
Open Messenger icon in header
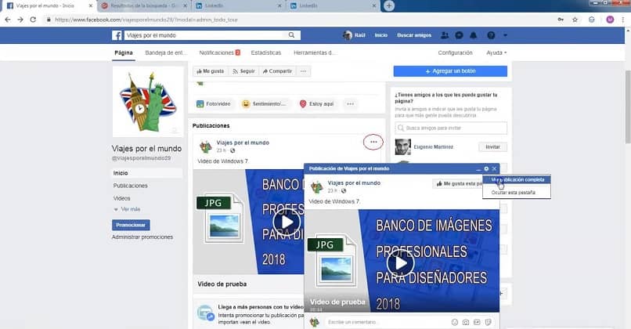[460, 35]
